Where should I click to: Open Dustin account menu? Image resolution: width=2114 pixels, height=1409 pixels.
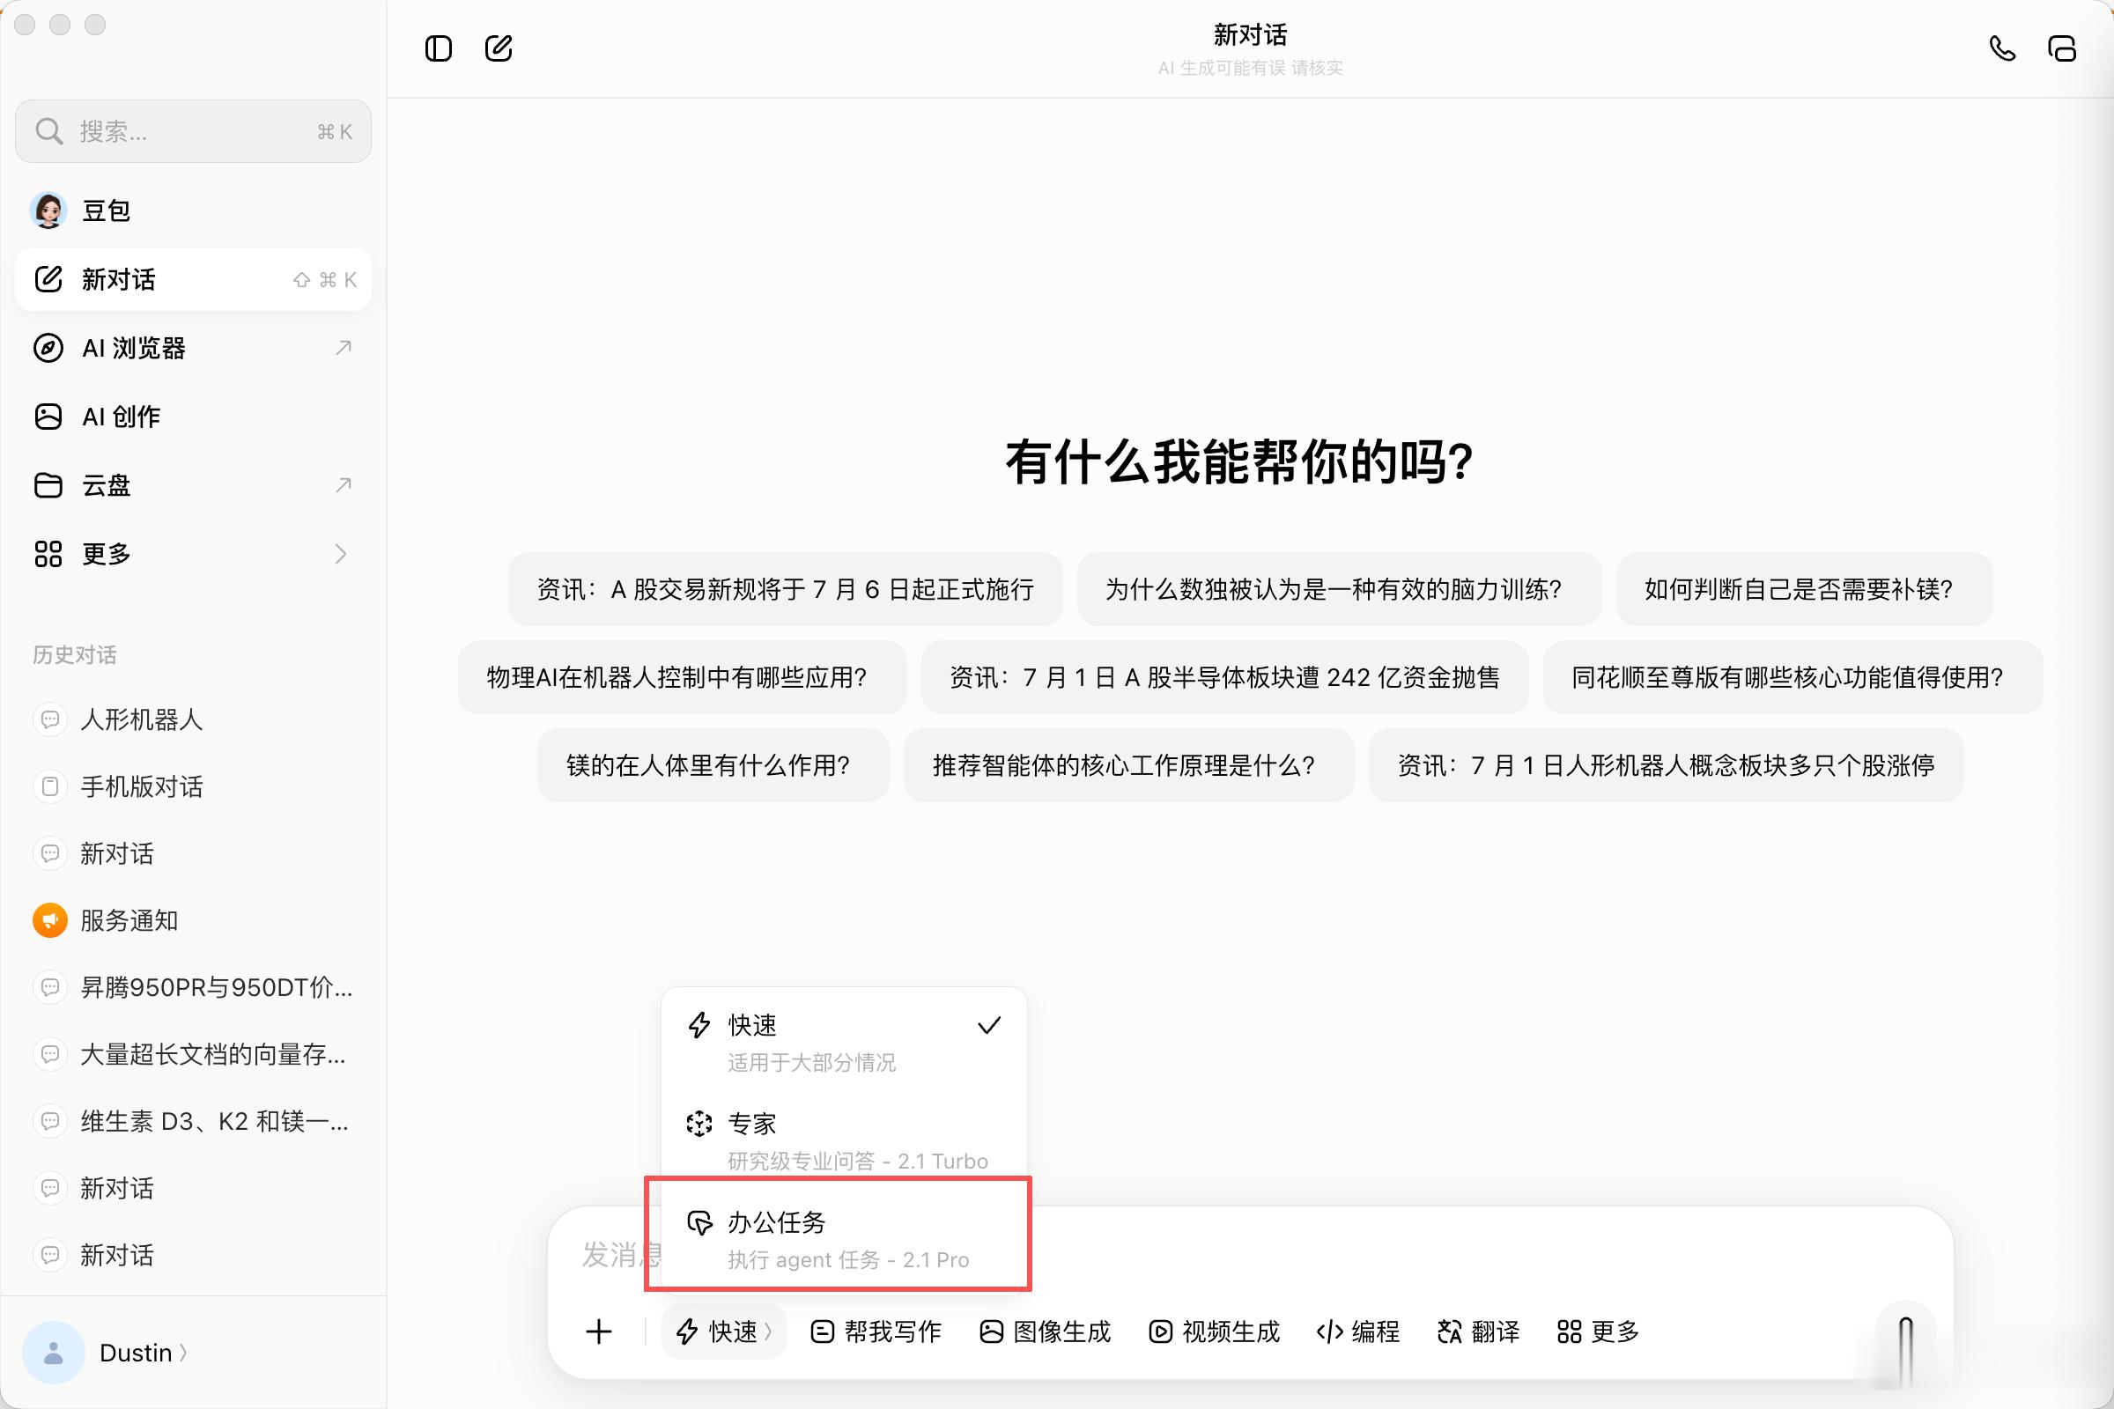click(x=144, y=1353)
